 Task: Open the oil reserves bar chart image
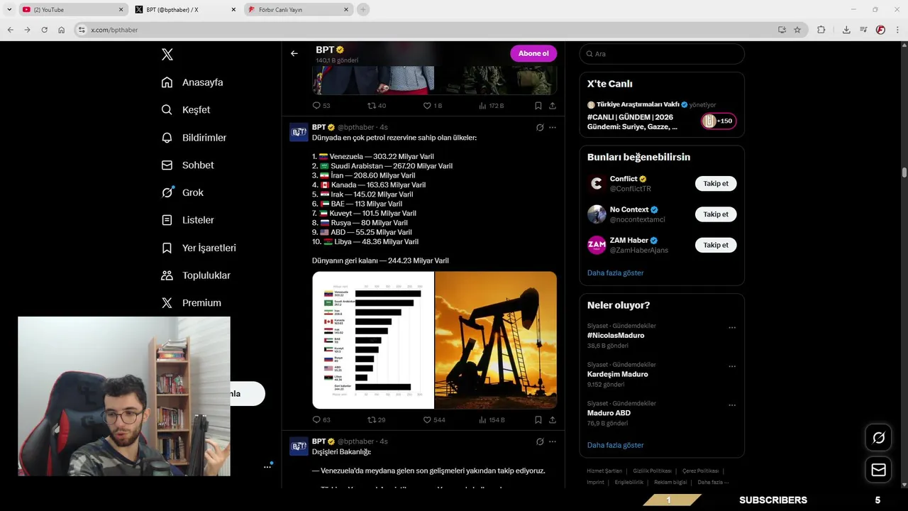[373, 340]
